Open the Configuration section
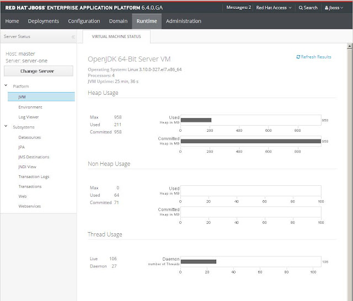Image resolution: width=353 pixels, height=301 pixels. pyautogui.click(x=84, y=21)
